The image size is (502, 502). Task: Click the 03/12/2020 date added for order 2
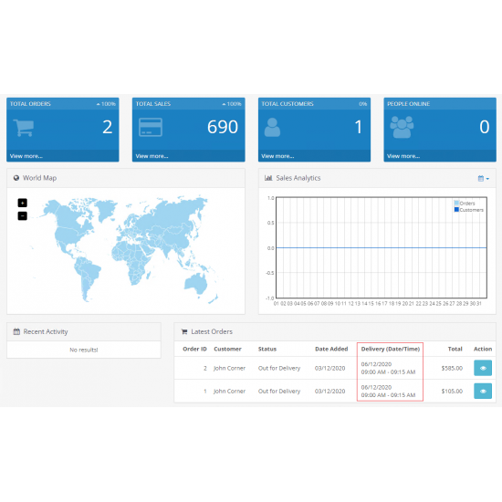[330, 368]
